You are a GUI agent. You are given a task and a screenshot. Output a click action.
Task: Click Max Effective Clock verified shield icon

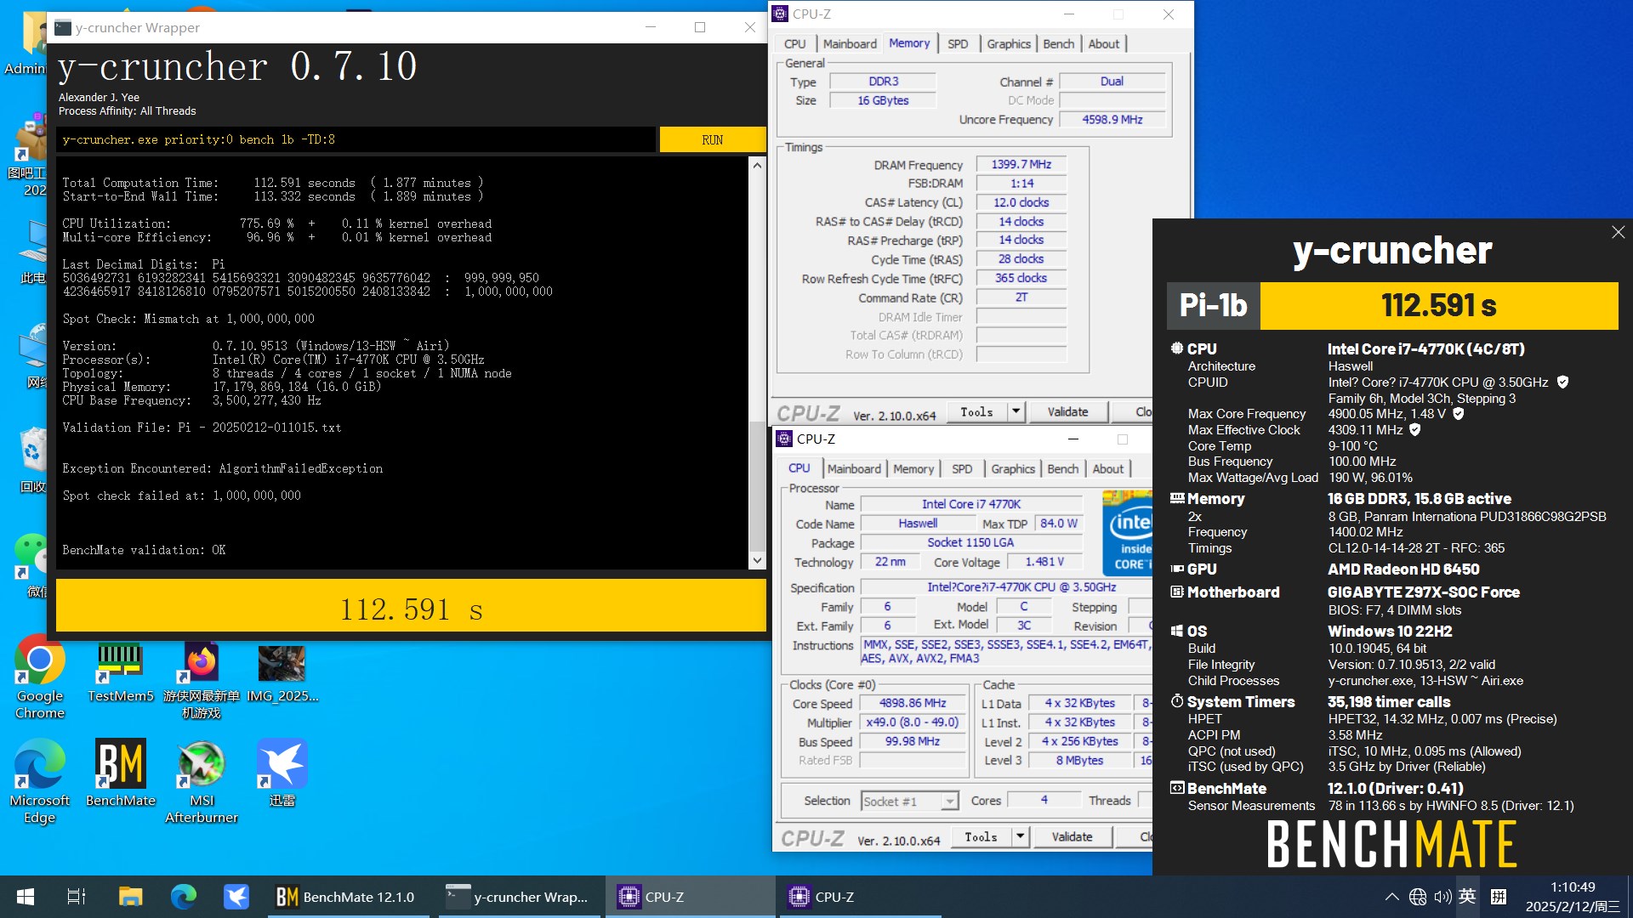[1415, 430]
